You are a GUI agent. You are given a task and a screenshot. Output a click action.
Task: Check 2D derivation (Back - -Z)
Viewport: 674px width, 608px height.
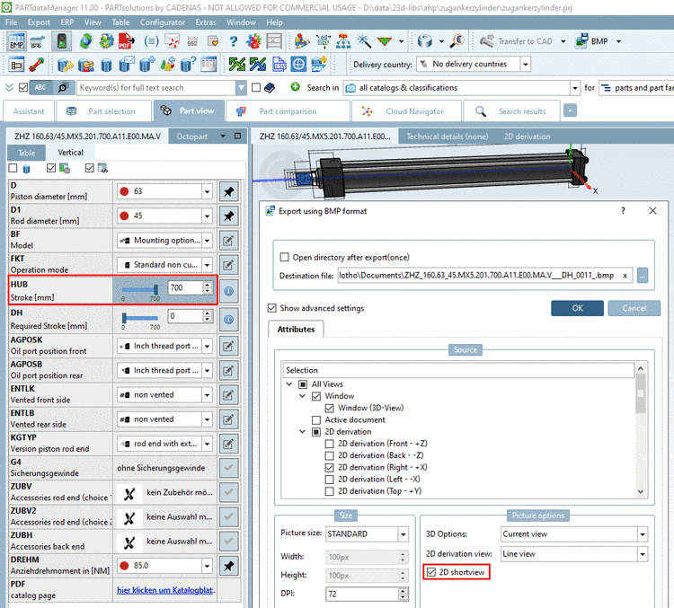[x=330, y=456]
